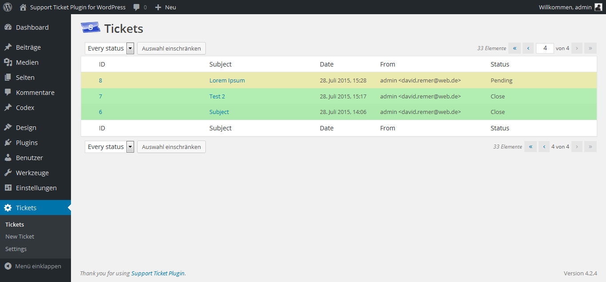Open the Lorem Ipsum ticket subject

227,80
